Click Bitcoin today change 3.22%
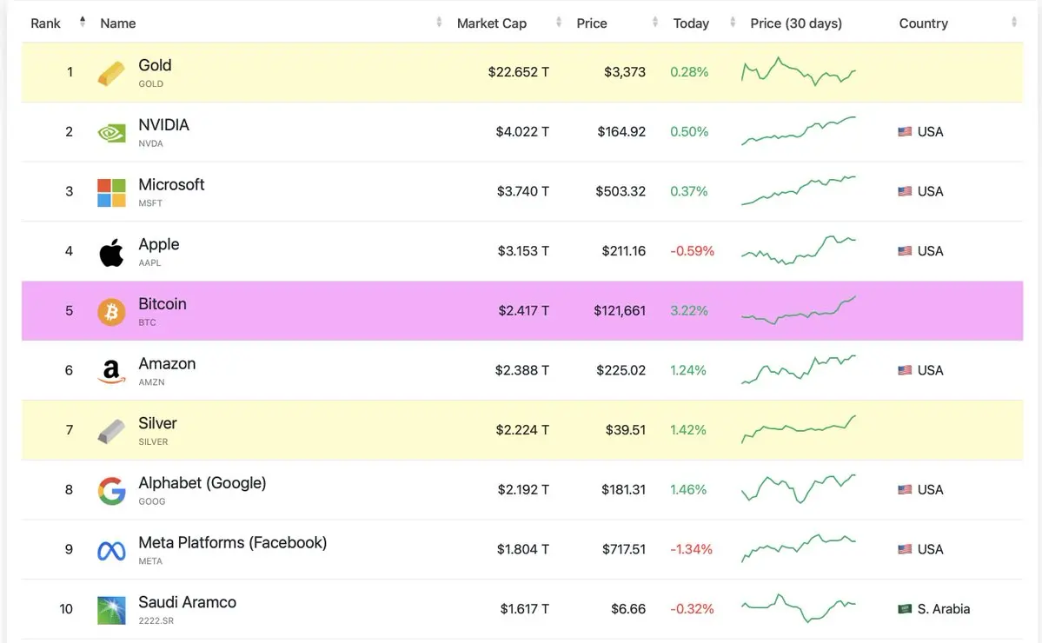This screenshot has width=1042, height=643. (689, 310)
